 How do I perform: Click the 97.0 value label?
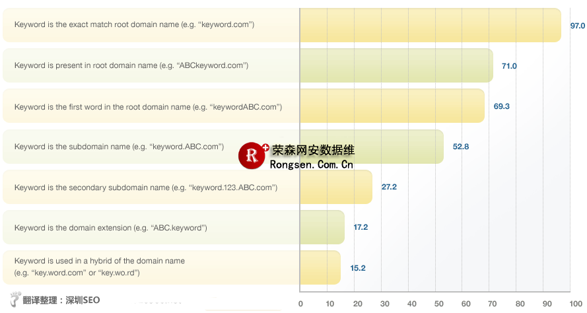click(x=577, y=25)
